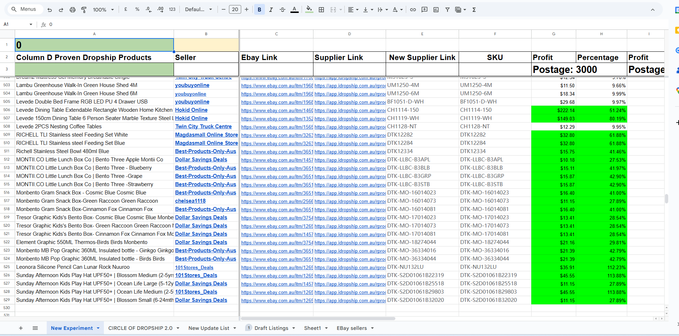Open New Experiment tab menu arrow
Viewport: 679px width, 336px height.
[x=98, y=328]
